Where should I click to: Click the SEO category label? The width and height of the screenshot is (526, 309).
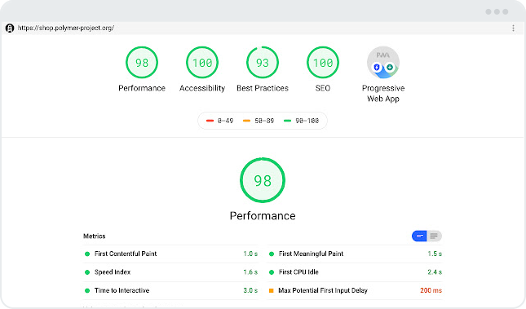tap(323, 88)
